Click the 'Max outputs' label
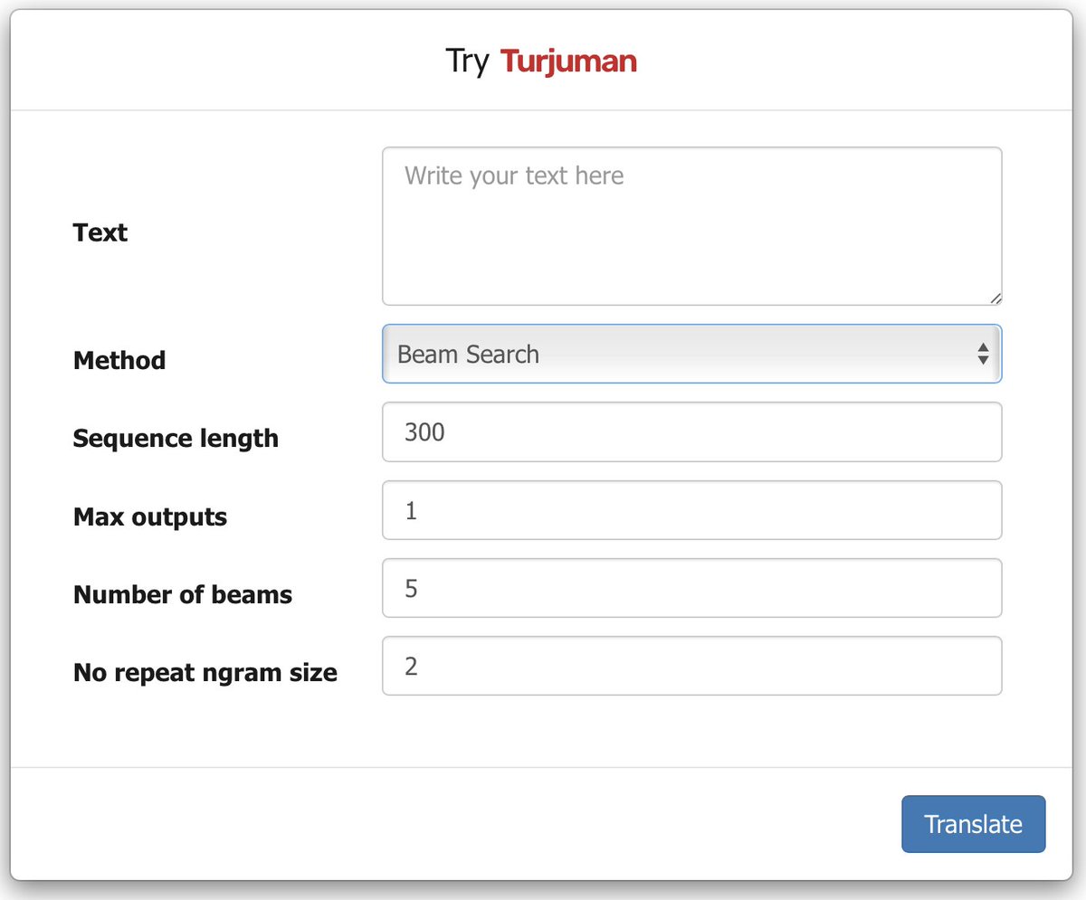The image size is (1086, 900). pos(150,517)
